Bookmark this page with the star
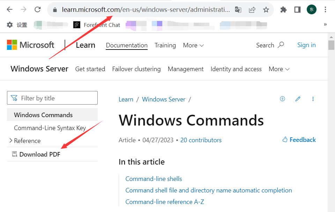 point(266,10)
